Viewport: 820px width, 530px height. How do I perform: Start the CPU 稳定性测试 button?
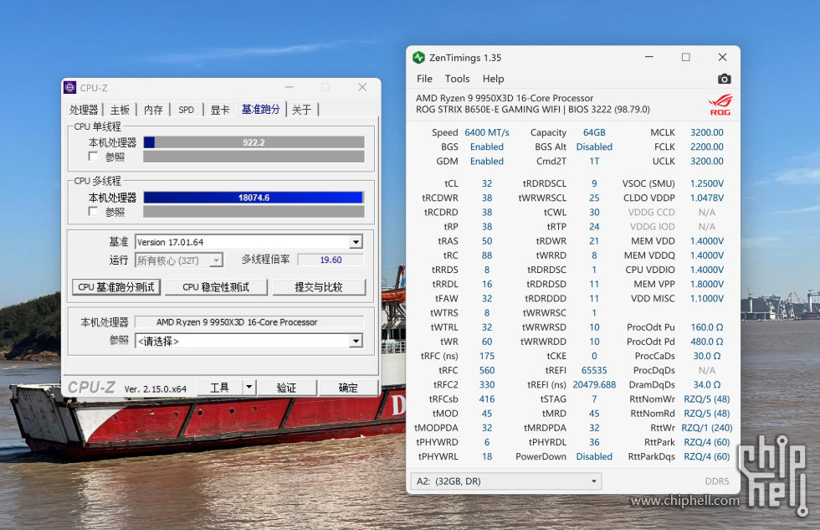click(x=216, y=287)
